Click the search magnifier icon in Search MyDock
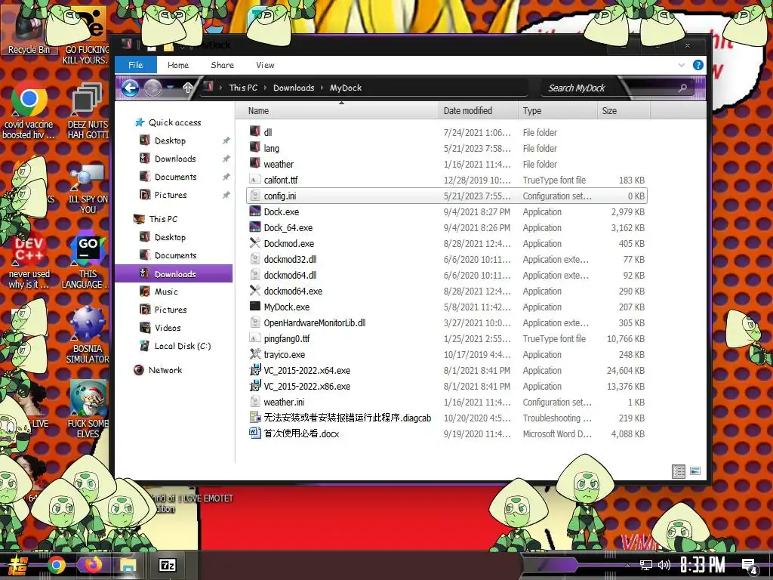The width and height of the screenshot is (773, 580). pos(682,88)
